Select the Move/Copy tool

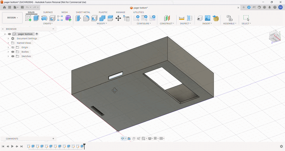pyautogui.click(x=118, y=18)
